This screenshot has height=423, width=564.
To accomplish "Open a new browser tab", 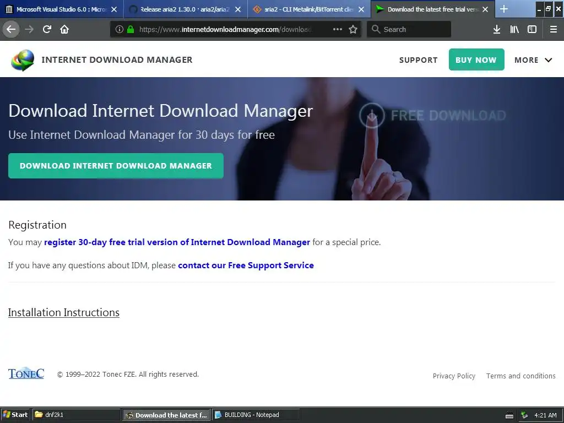I will (504, 9).
